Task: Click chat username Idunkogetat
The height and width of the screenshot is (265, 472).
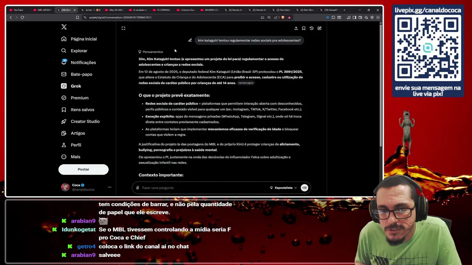Action: 79,229
